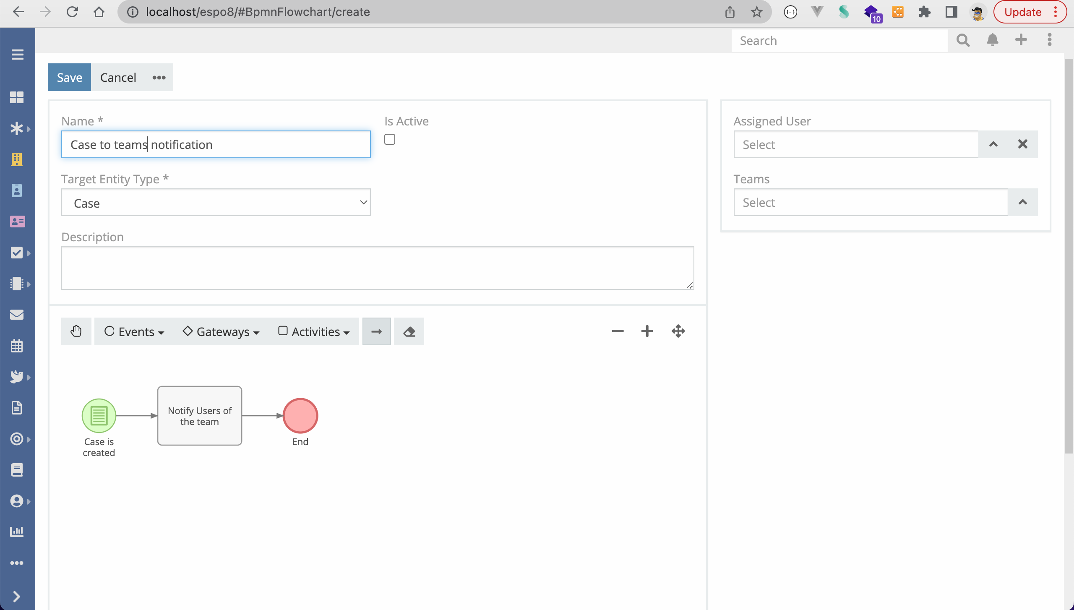Open the Target Entity Type dropdown
Image resolution: width=1074 pixels, height=610 pixels.
click(x=216, y=203)
